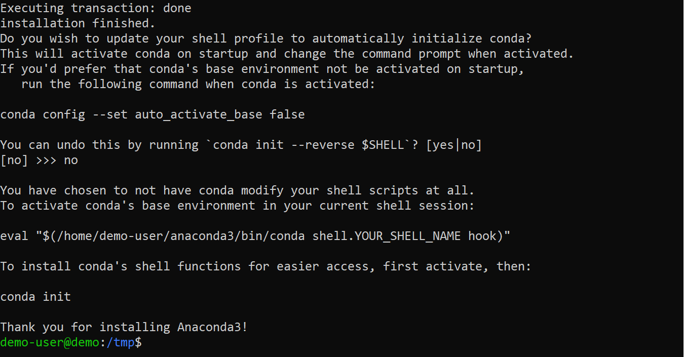Click the "This will activate conda on startup" line
Image resolution: width=684 pixels, height=357 pixels.
[287, 54]
